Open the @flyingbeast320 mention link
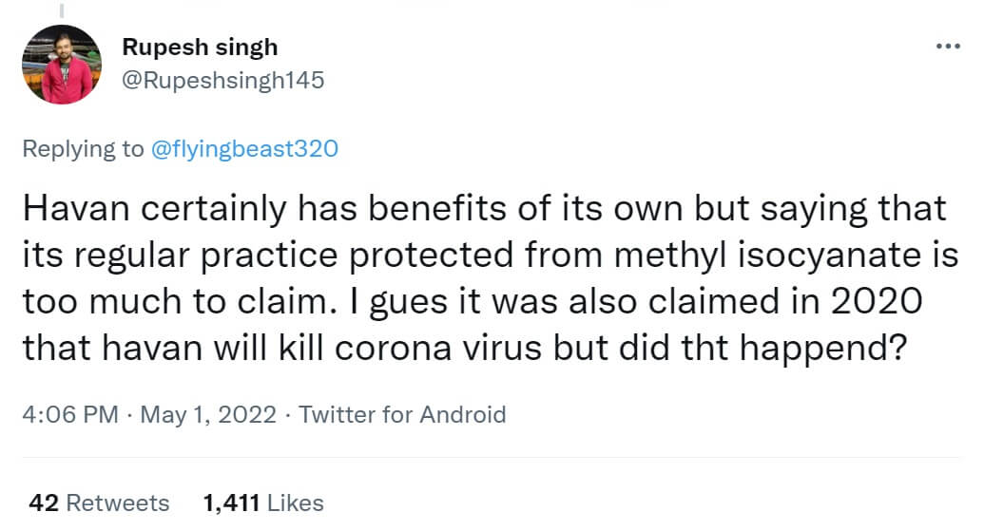The image size is (984, 531). point(244,149)
